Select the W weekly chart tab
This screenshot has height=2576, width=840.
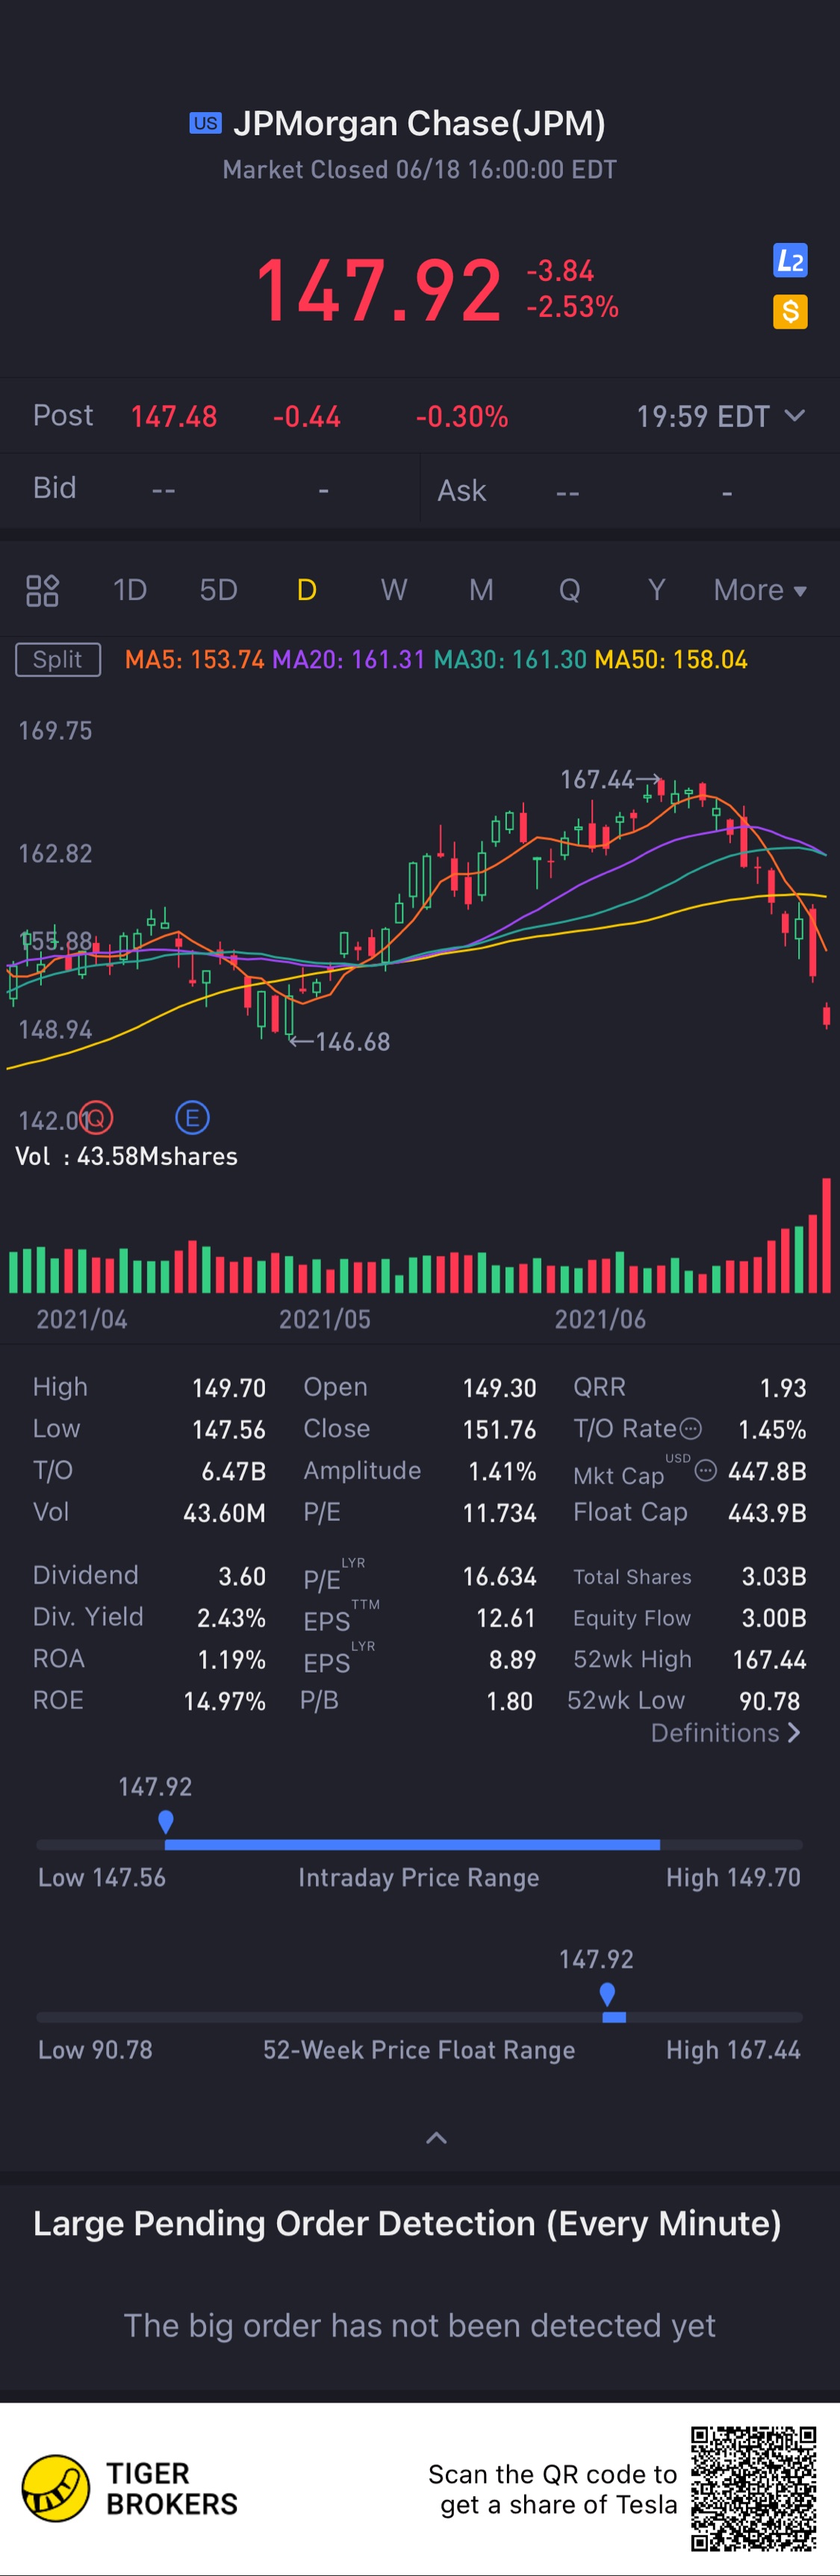(393, 590)
